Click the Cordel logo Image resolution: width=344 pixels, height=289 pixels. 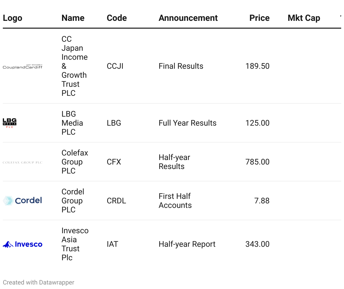(x=23, y=201)
